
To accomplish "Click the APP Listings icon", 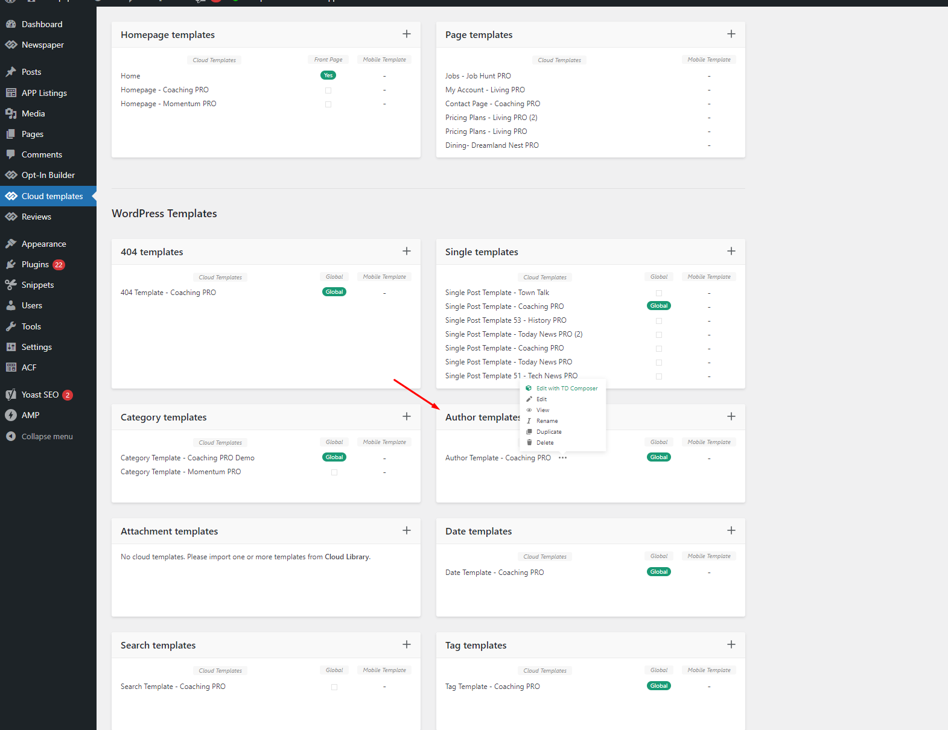I will pos(11,93).
